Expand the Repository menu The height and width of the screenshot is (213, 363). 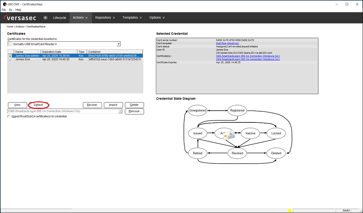tap(105, 18)
